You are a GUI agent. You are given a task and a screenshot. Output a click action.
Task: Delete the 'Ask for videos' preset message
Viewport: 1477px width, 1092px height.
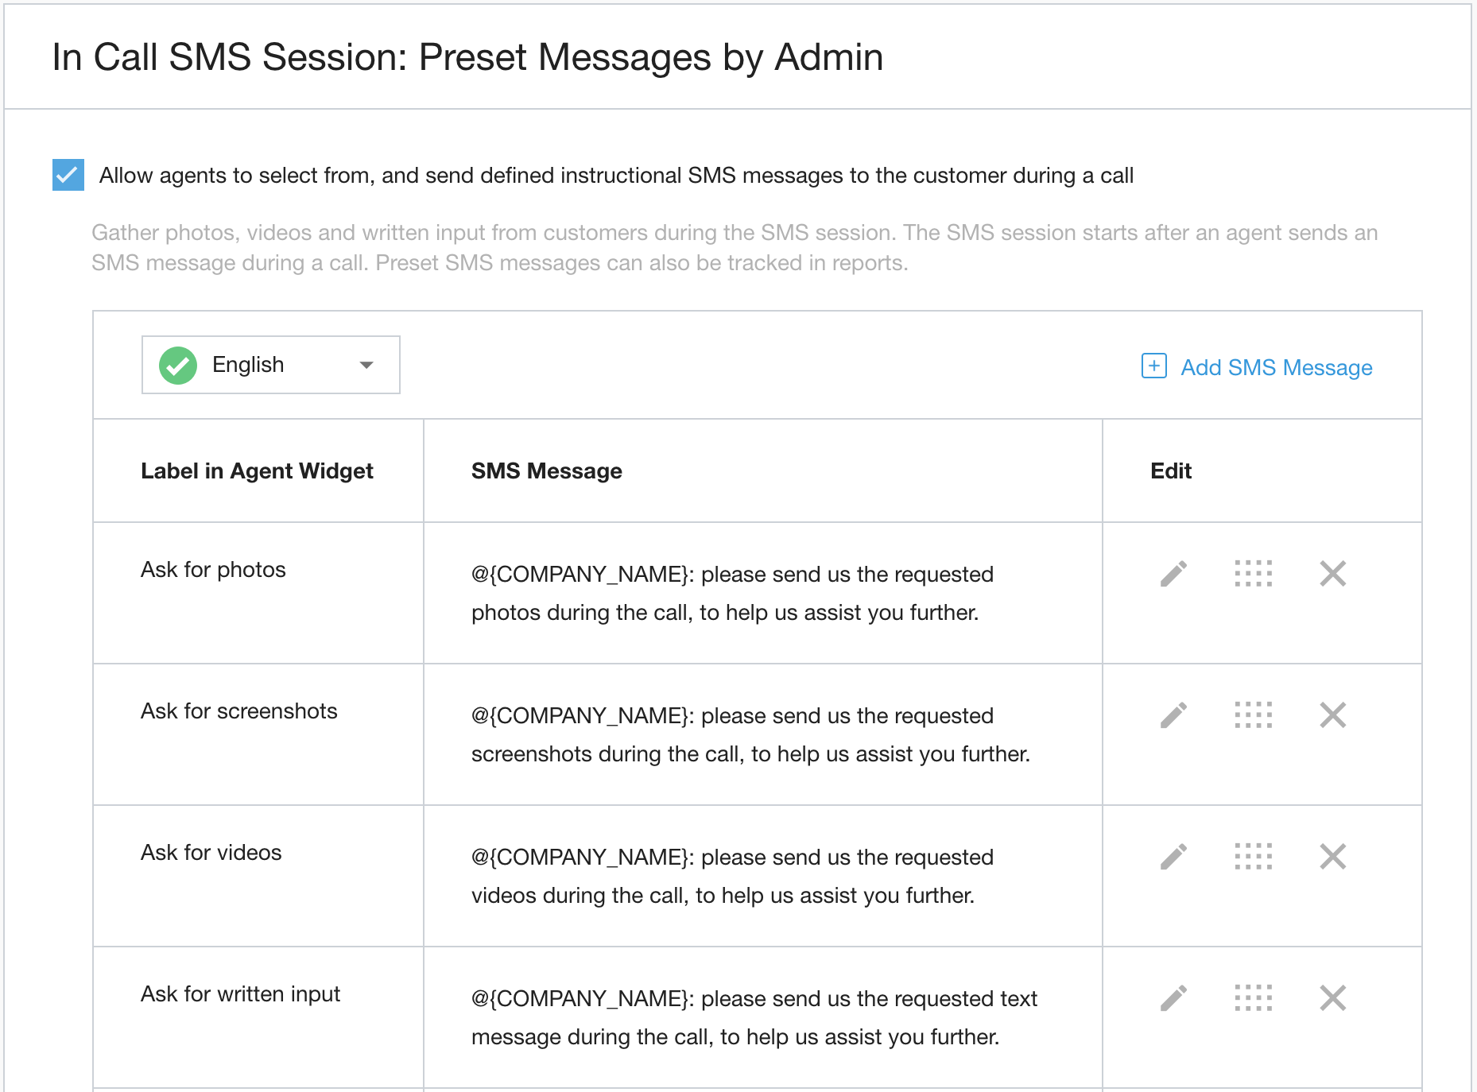pos(1332,856)
